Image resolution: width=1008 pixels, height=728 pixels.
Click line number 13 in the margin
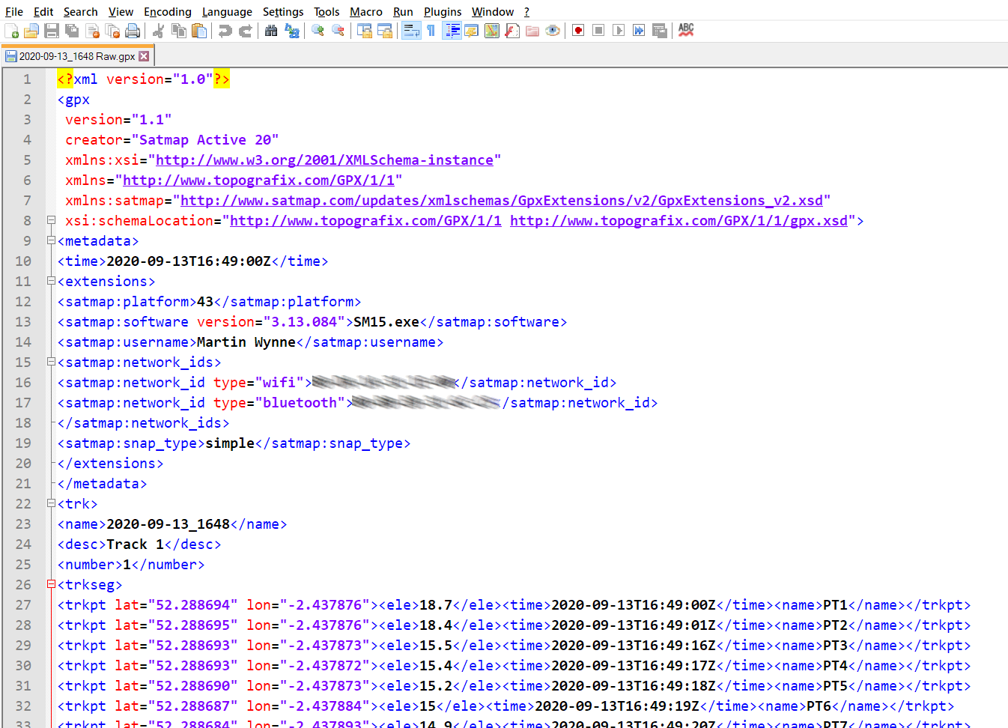pyautogui.click(x=23, y=321)
